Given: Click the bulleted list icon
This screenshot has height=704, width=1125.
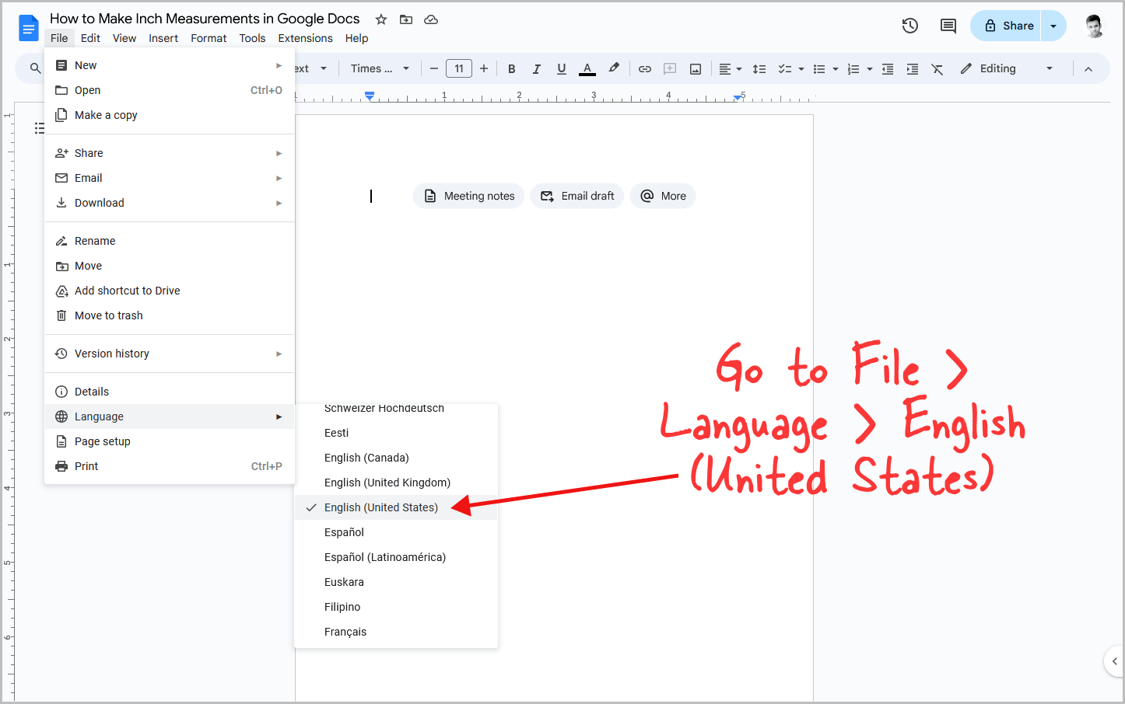Looking at the screenshot, I should 819,68.
